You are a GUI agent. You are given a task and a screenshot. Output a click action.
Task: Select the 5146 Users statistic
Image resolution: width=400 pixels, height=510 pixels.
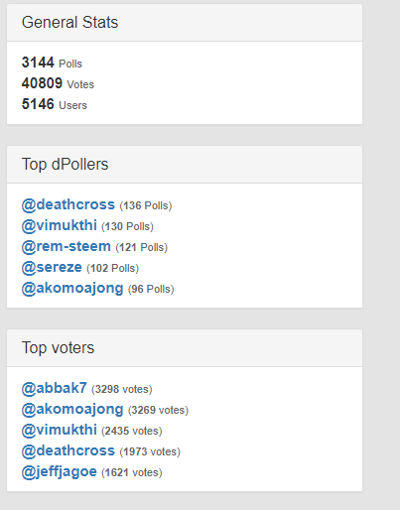[x=55, y=104]
